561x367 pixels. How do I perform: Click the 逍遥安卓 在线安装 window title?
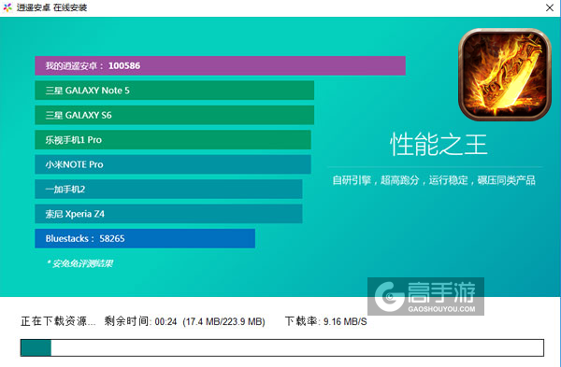(x=51, y=7)
